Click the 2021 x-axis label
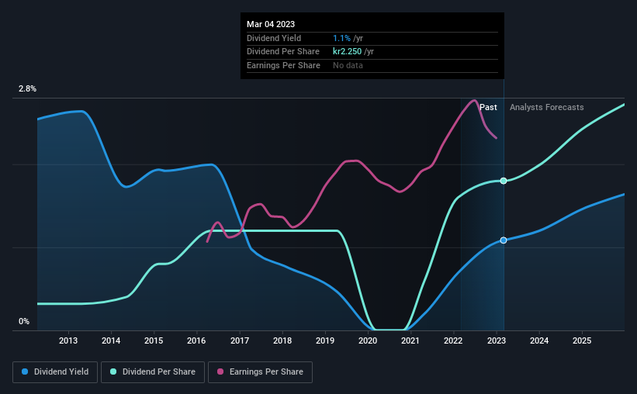Viewport: 637px width, 394px height. point(410,340)
